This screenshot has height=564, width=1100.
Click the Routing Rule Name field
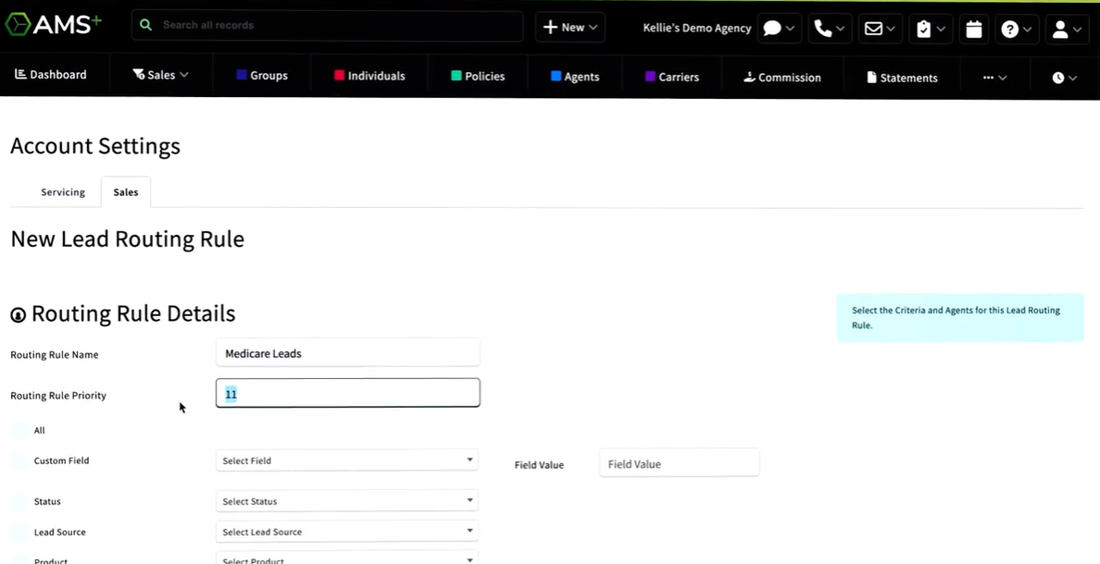tap(347, 353)
